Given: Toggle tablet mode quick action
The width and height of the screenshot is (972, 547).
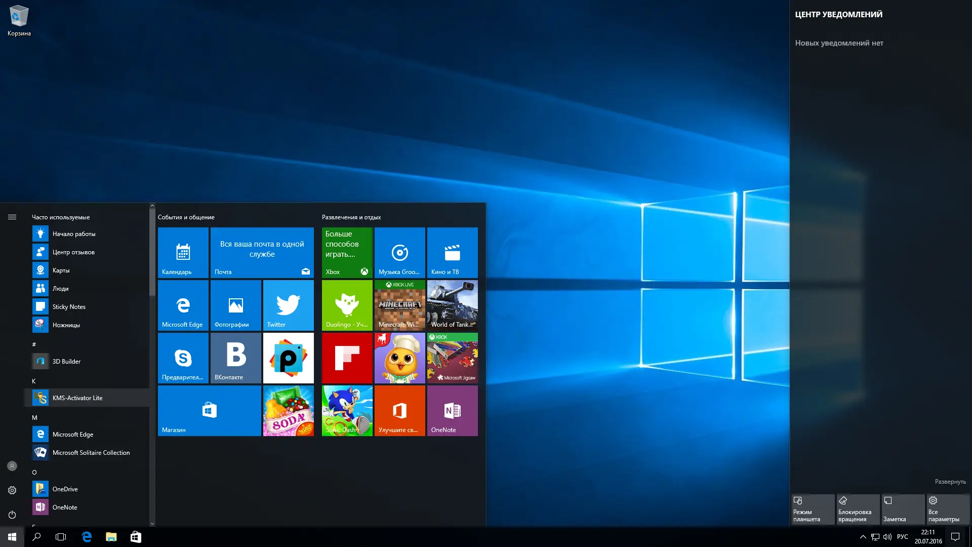Looking at the screenshot, I should pos(813,509).
